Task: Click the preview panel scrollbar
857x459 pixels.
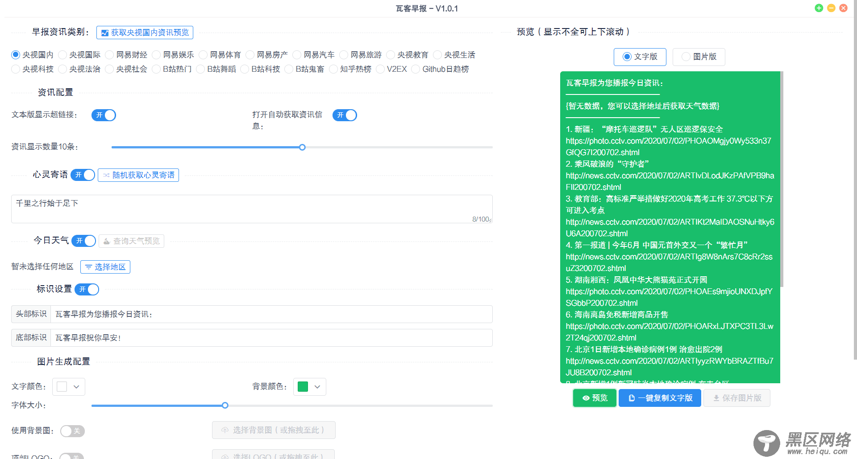Action: (x=782, y=179)
